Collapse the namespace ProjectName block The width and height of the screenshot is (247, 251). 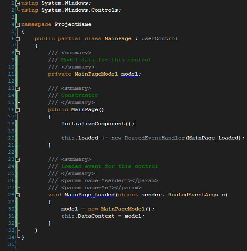click(x=18, y=25)
